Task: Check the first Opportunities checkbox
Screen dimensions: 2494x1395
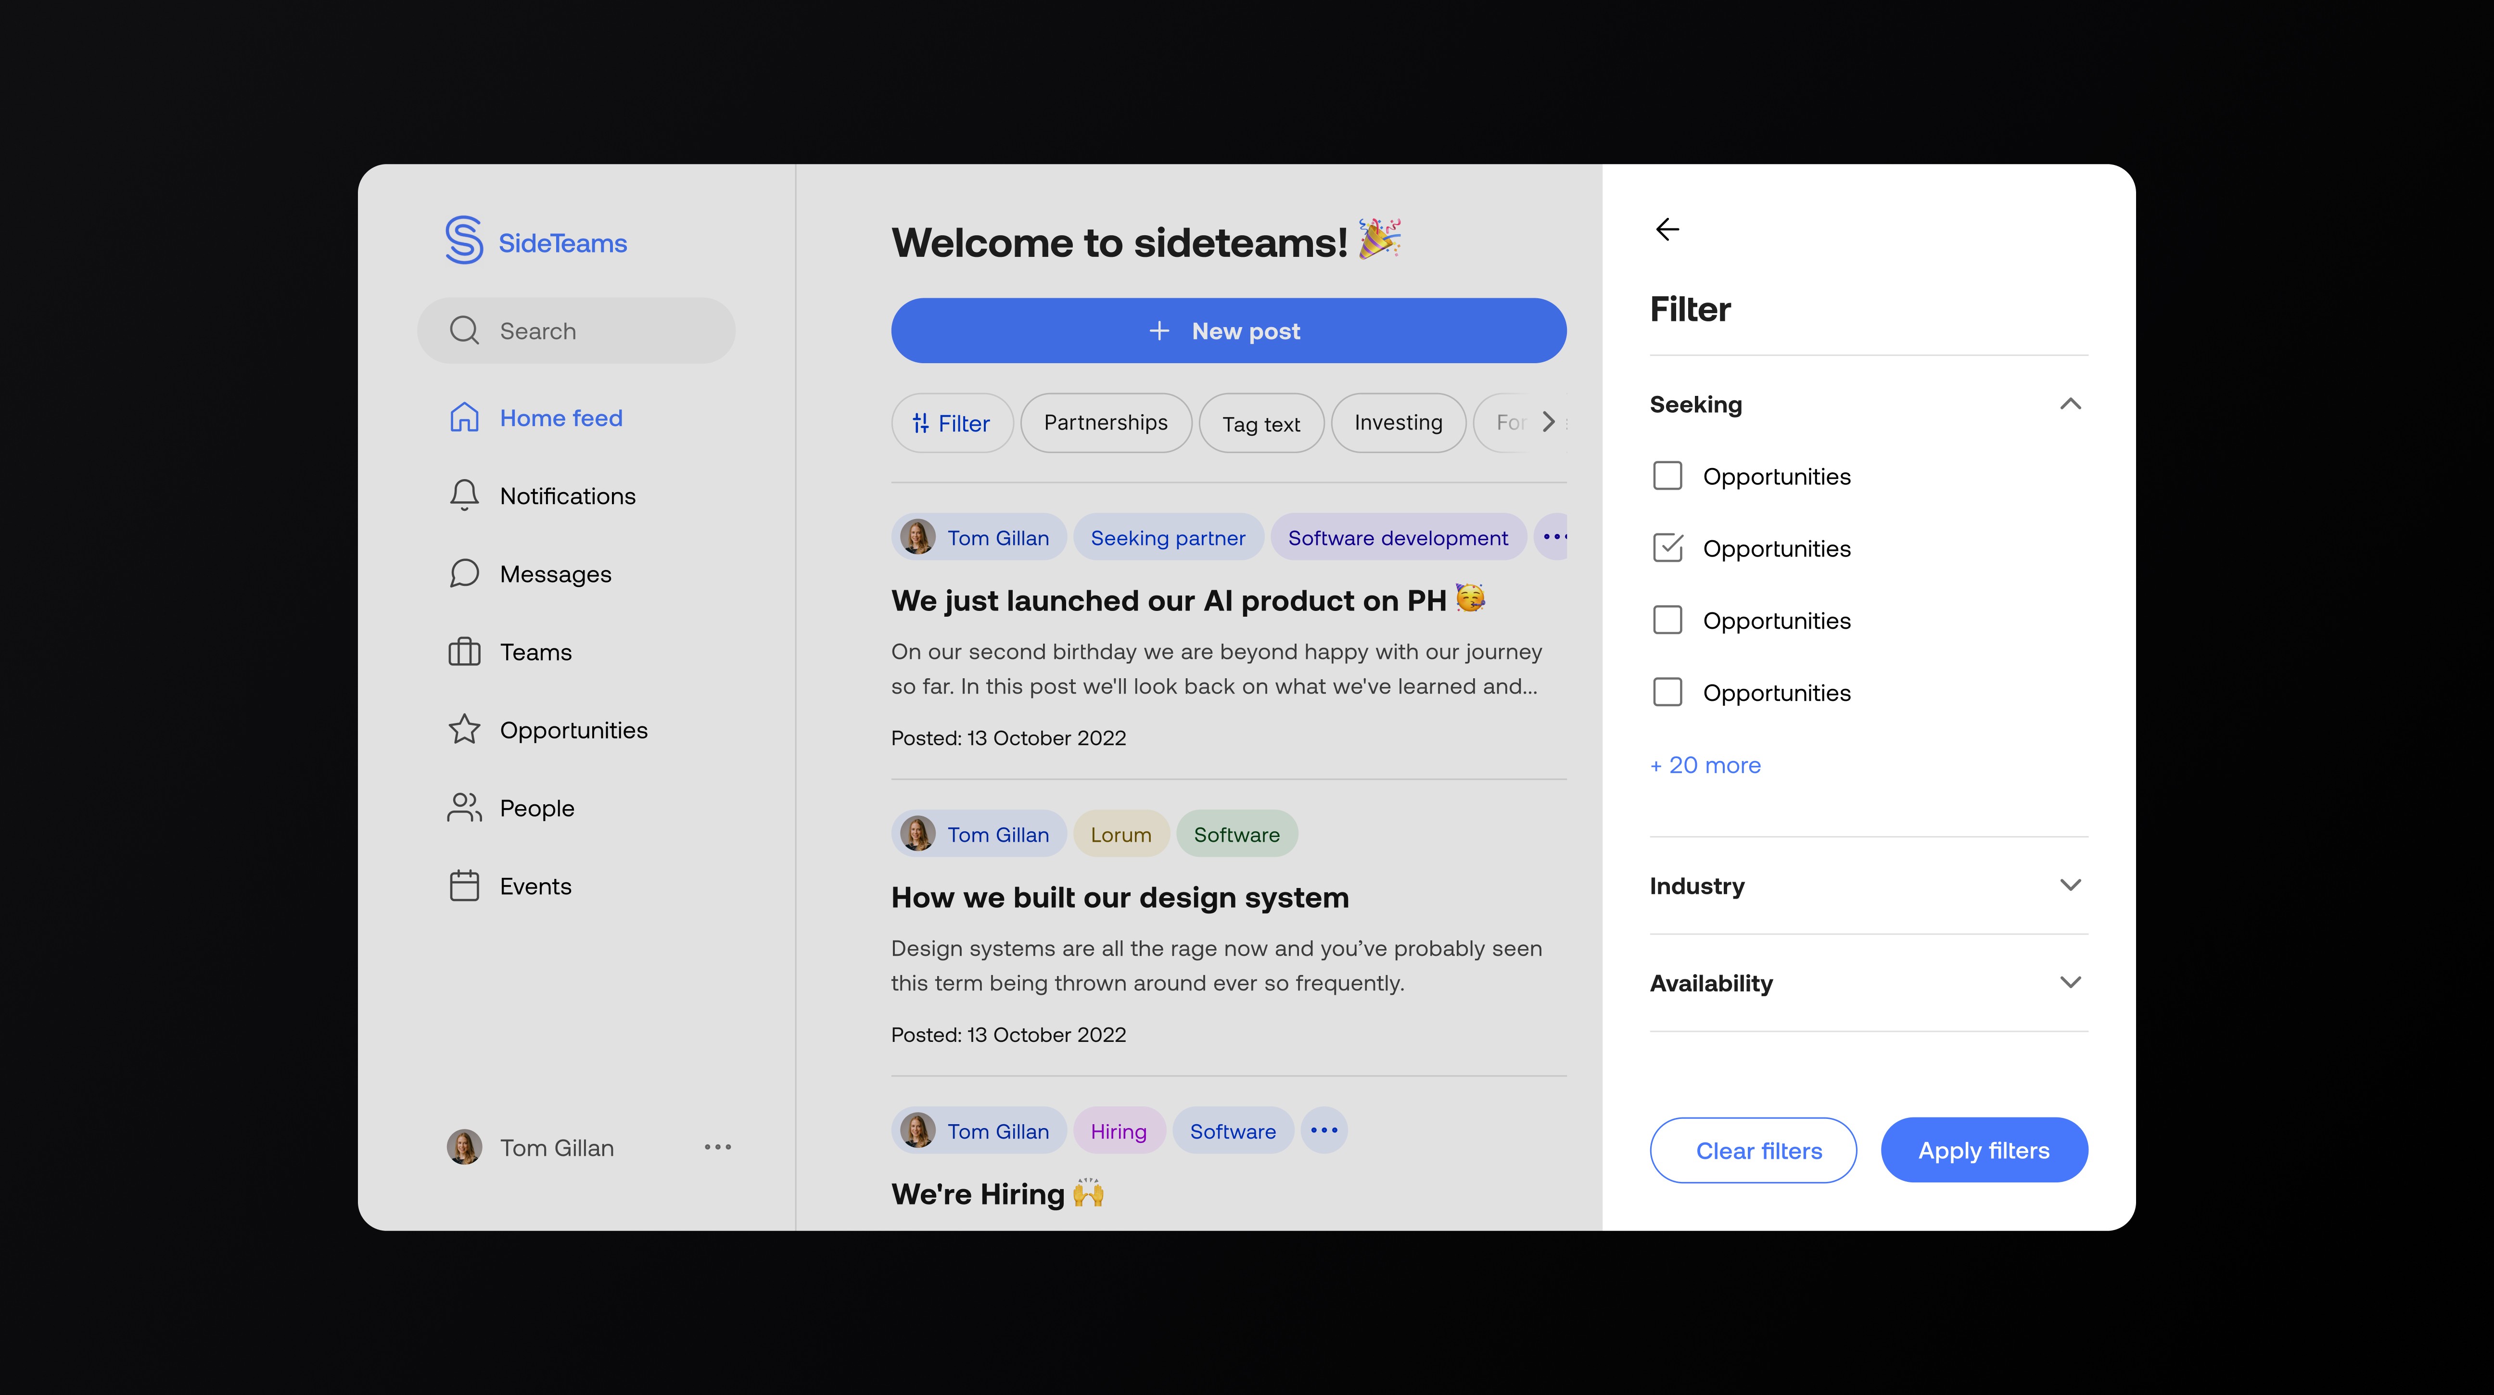Action: point(1667,475)
